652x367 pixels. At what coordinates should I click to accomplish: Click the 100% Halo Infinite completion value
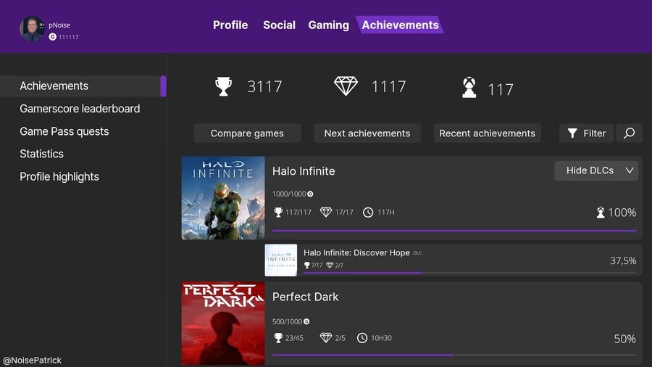(622, 213)
